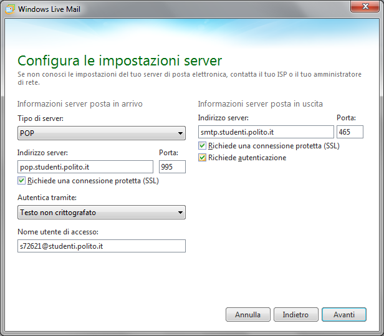
Task: Uncheck the Richiede autenticazione checkbox
Action: (x=202, y=158)
